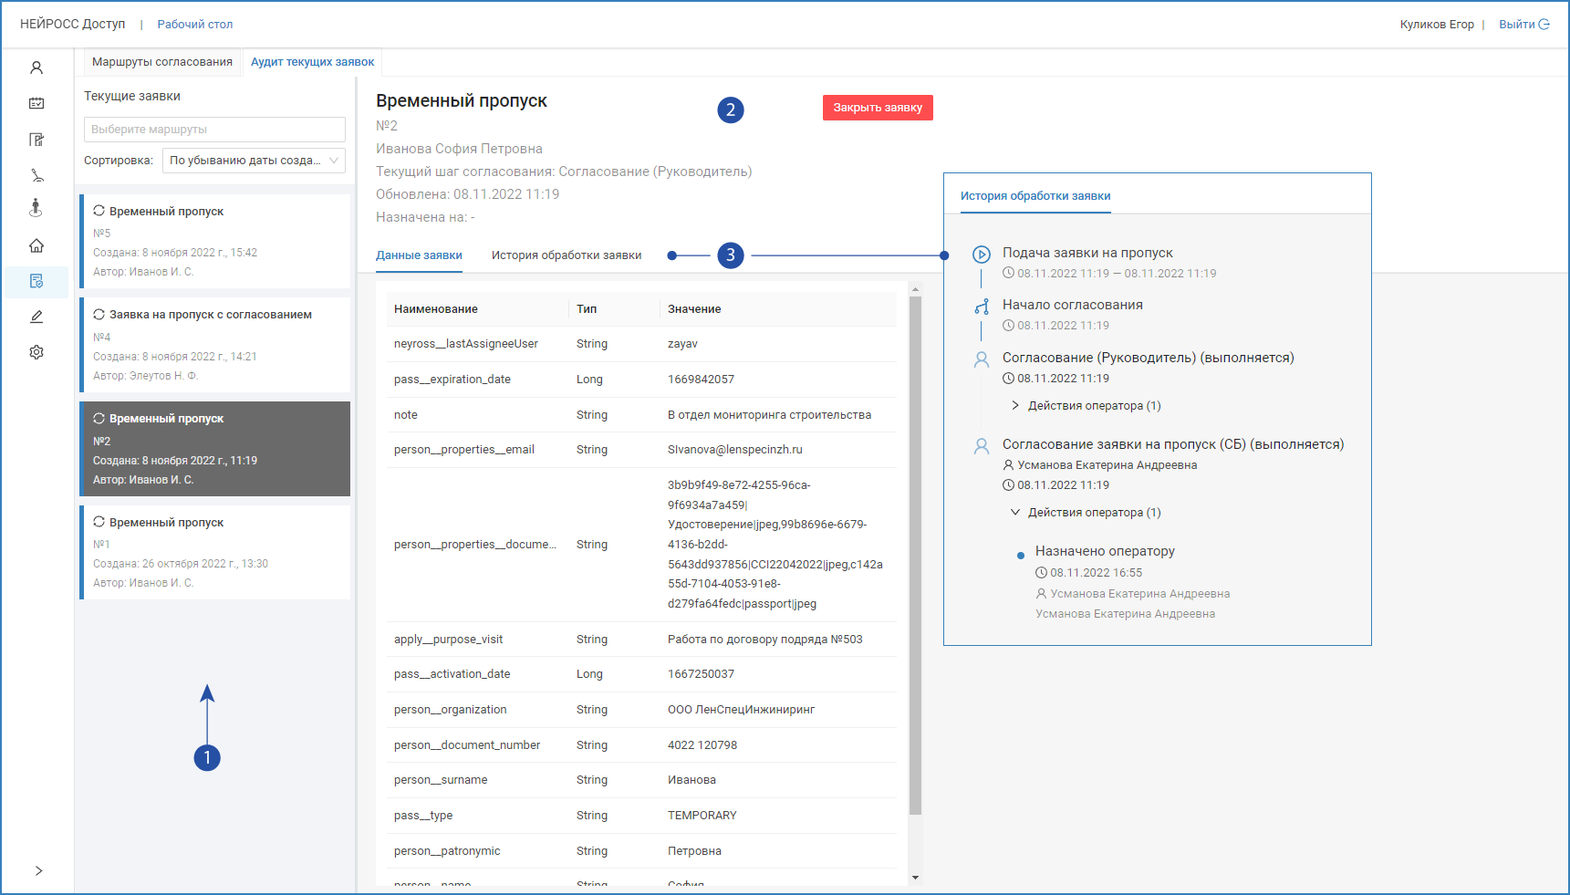
Task: Open the door access sidebar icon
Action: click(36, 140)
